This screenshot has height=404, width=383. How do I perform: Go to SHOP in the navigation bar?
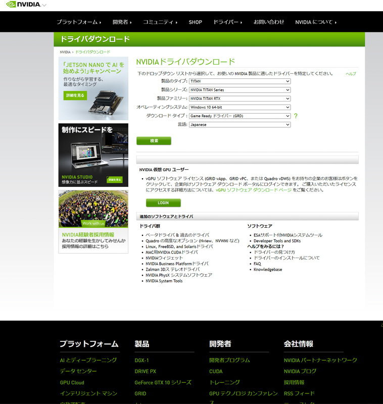[x=196, y=22]
